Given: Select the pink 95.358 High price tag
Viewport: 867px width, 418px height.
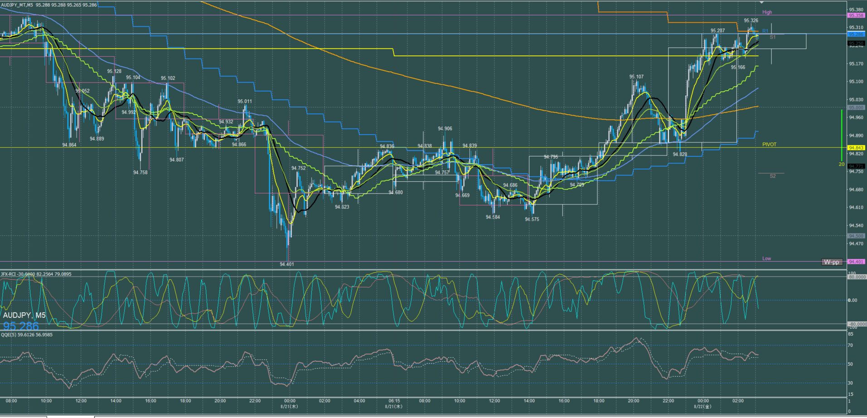Looking at the screenshot, I should tap(856, 15).
